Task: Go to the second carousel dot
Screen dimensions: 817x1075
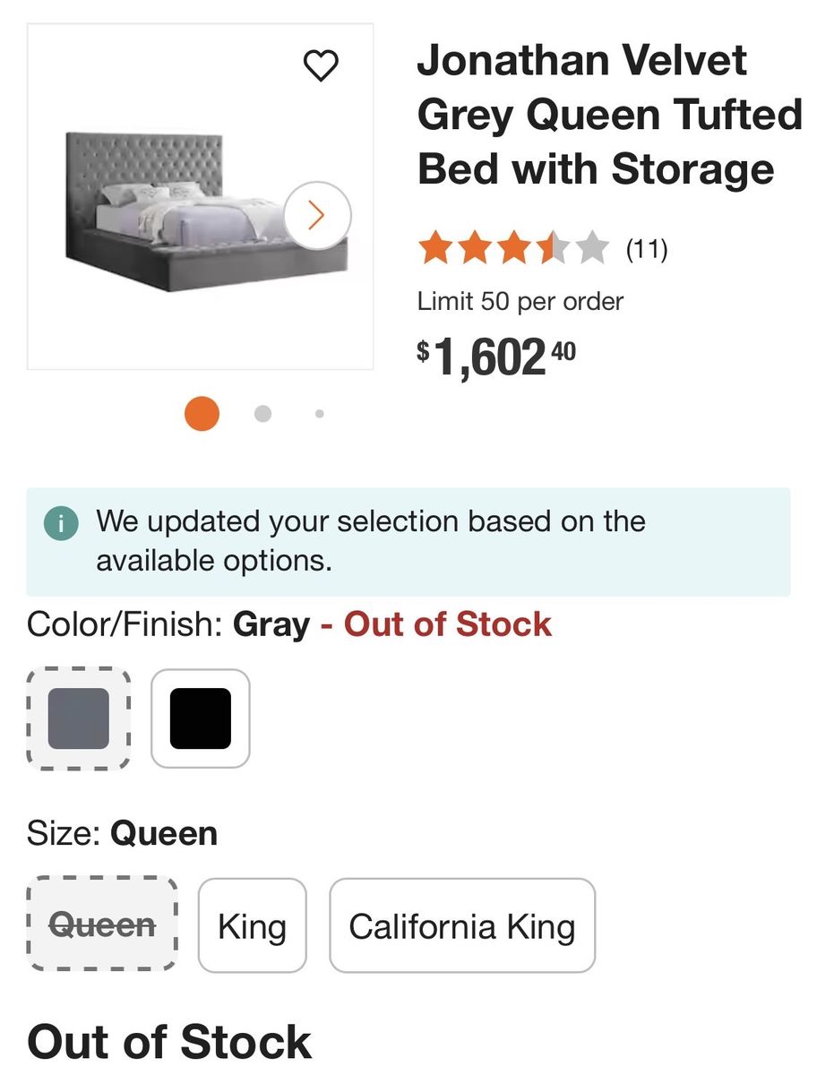Action: pyautogui.click(x=262, y=413)
